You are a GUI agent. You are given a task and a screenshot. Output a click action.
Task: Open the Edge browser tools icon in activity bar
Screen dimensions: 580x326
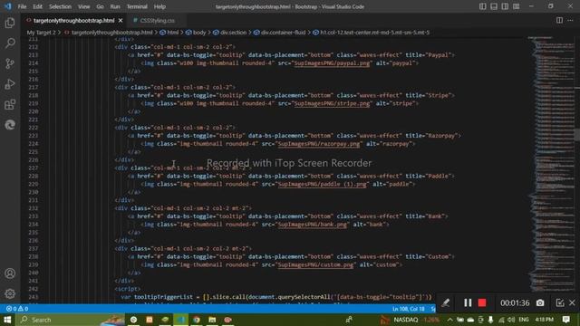10,125
